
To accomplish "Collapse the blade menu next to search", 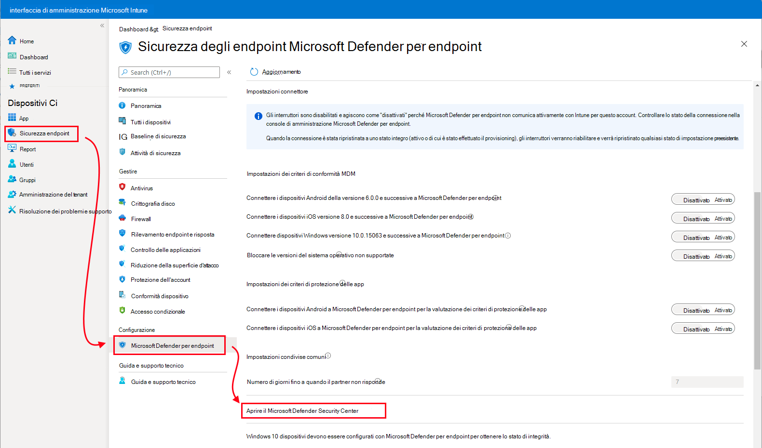I will point(229,72).
